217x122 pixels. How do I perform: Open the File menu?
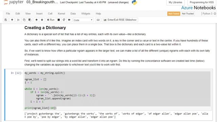click(8, 14)
